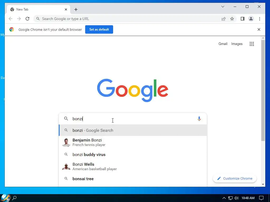Image resolution: width=270 pixels, height=202 pixels.
Task: Start voice search with the microphone
Action: [199, 119]
